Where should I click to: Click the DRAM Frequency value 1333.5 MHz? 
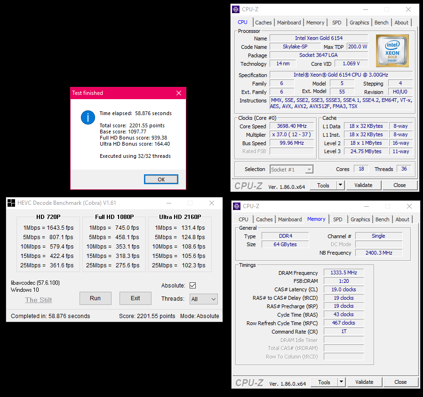click(x=343, y=272)
